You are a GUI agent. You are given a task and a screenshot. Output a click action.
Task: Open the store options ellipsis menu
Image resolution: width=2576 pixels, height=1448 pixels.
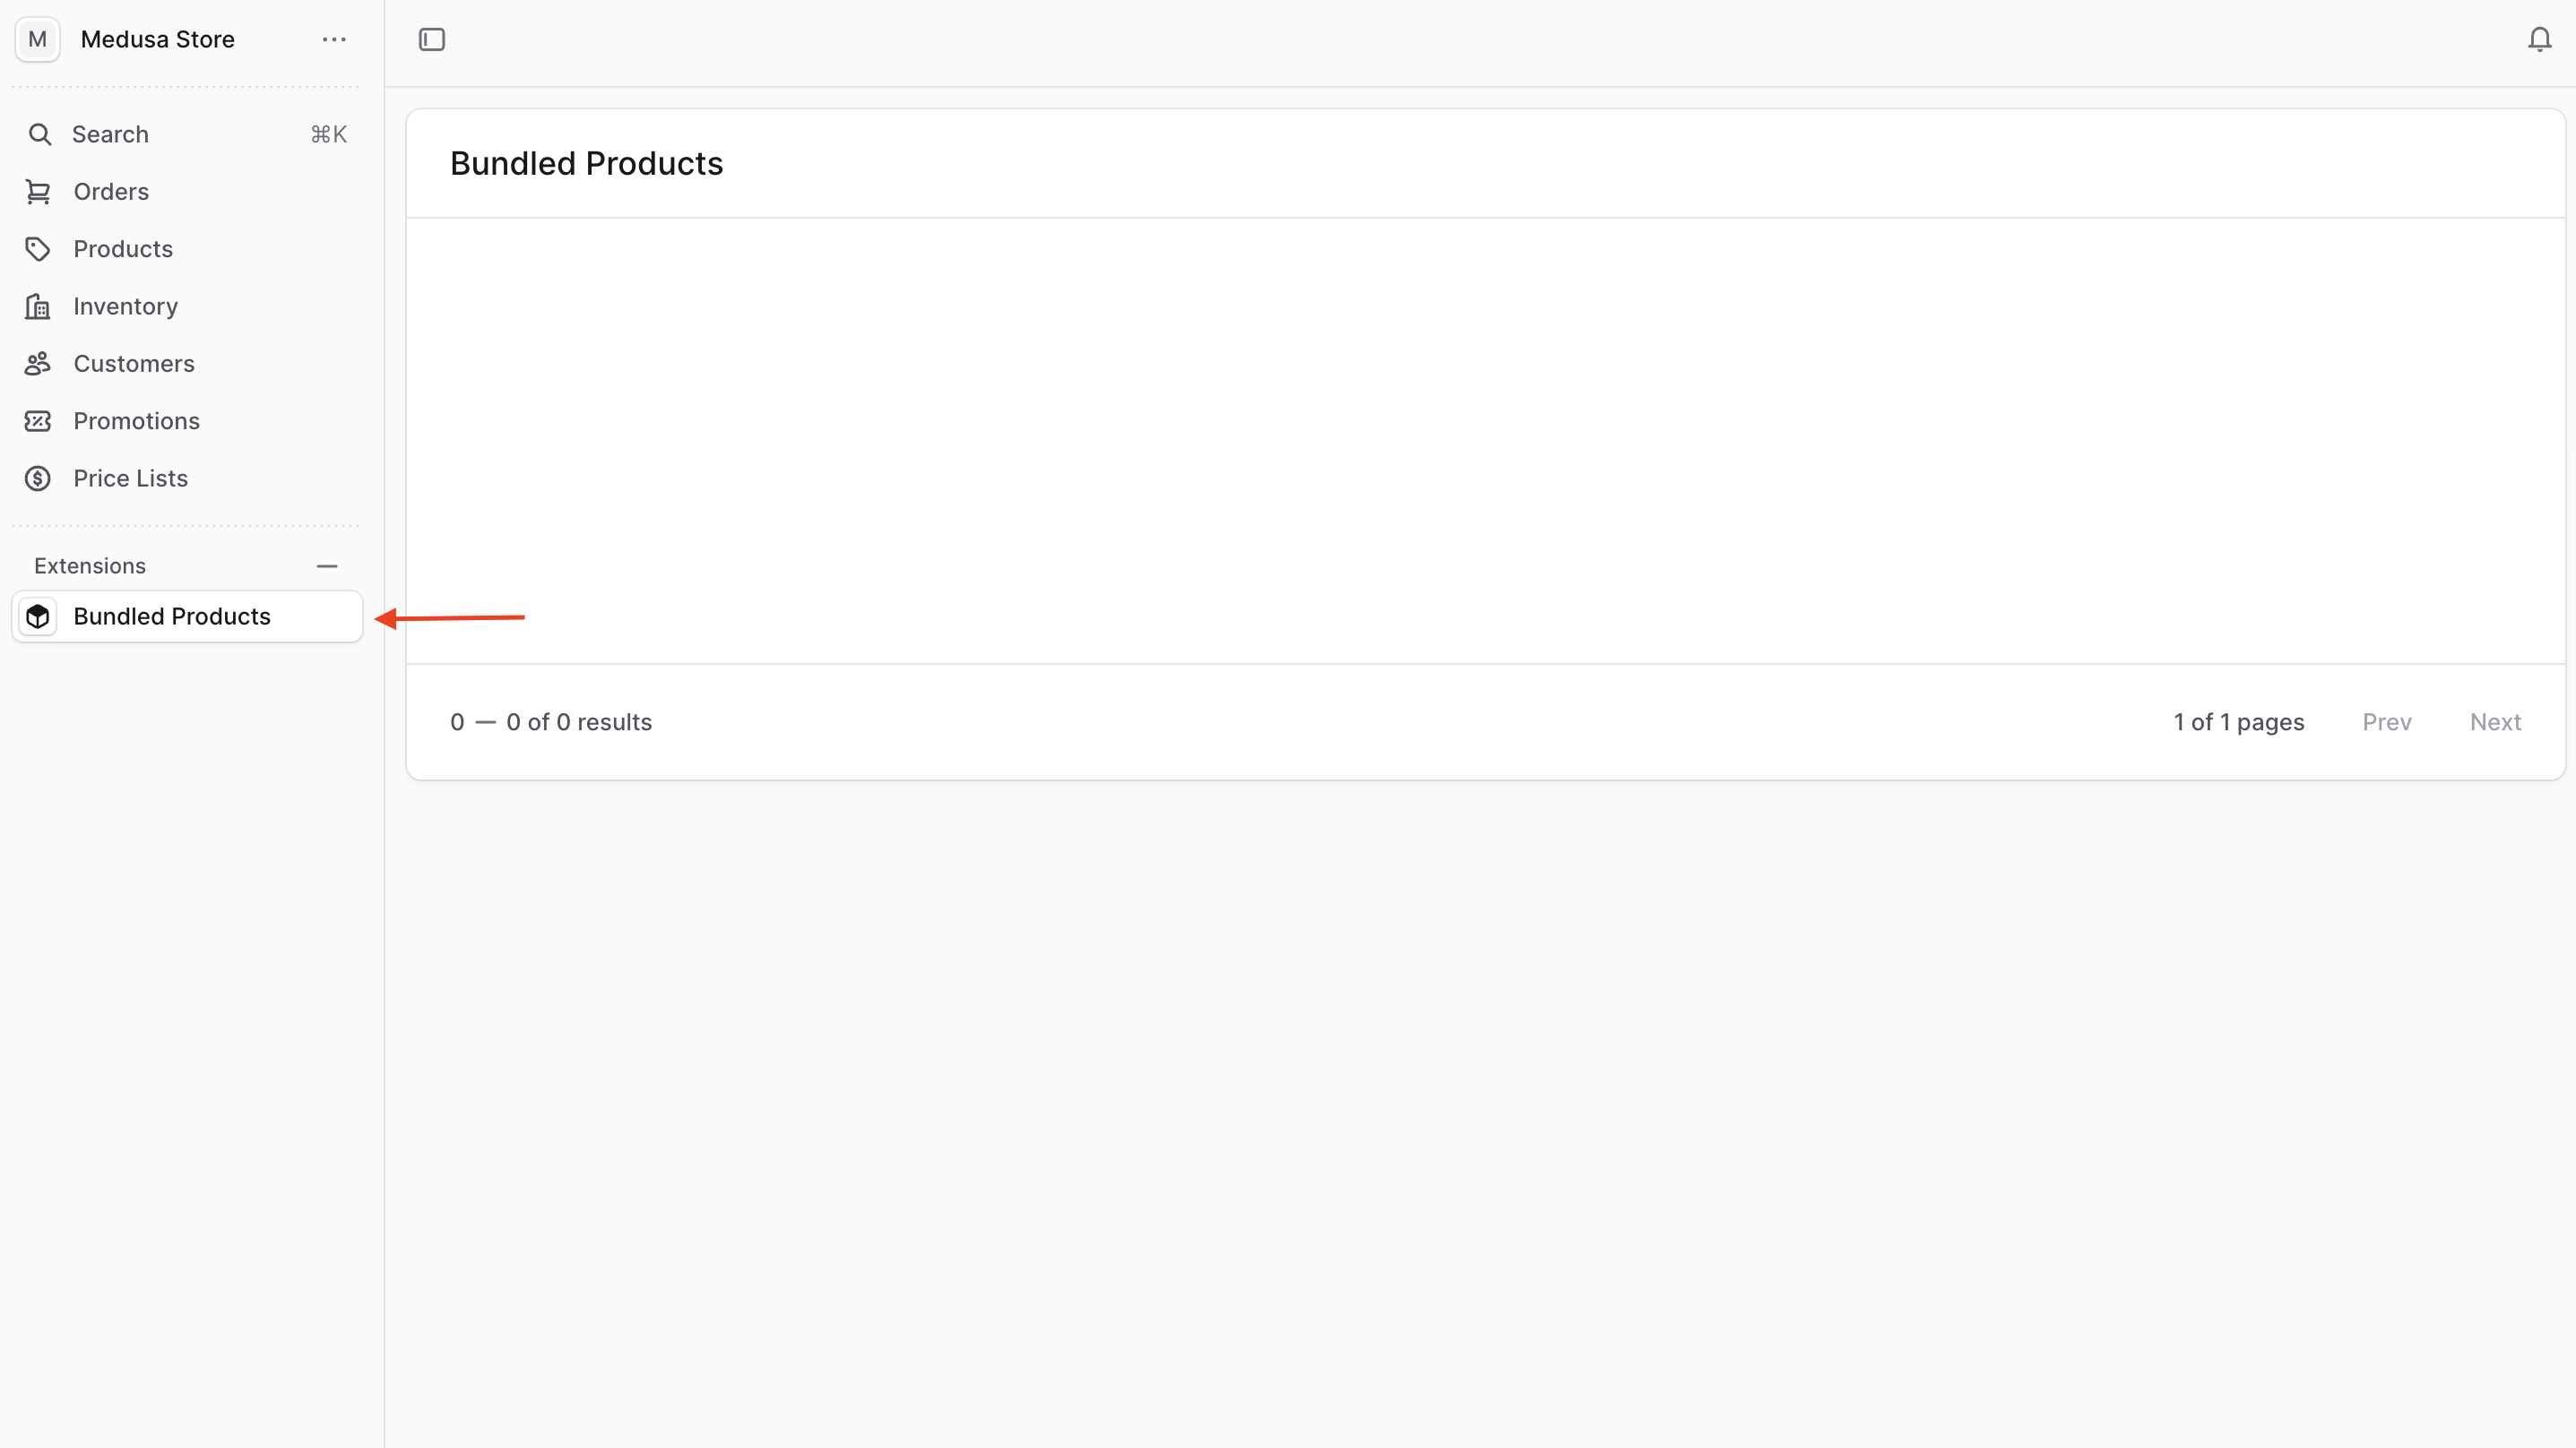[333, 39]
